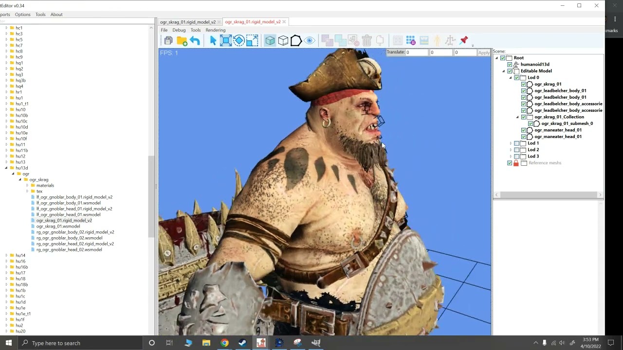Click the Windows search box
The height and width of the screenshot is (350, 623).
tap(80, 343)
